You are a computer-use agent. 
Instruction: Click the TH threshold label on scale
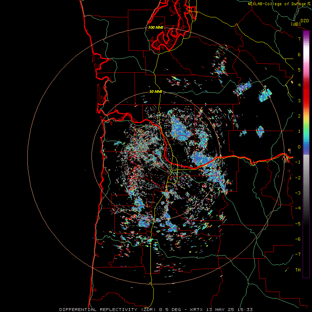[x=298, y=270]
